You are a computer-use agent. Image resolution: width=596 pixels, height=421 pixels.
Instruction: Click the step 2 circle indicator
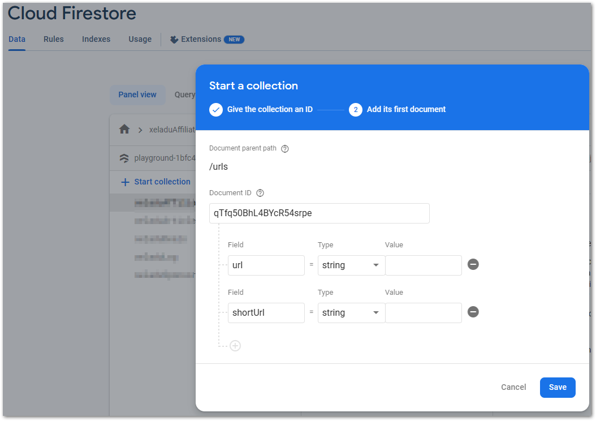point(356,109)
